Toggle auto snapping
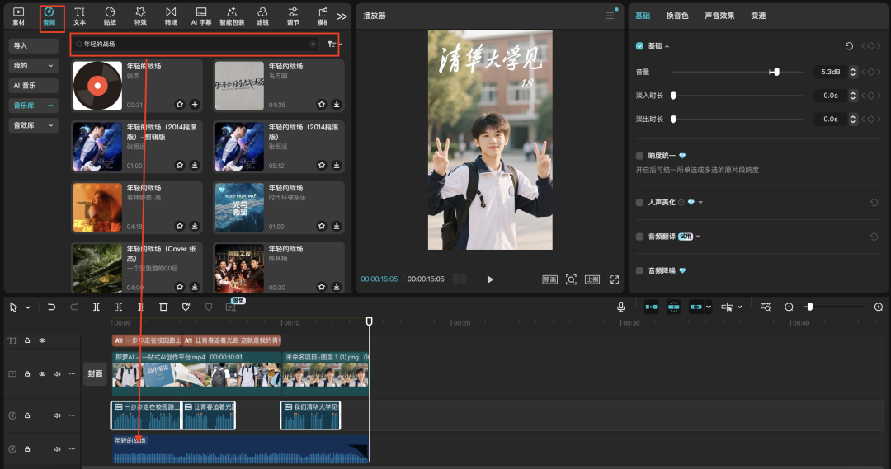 coord(673,307)
